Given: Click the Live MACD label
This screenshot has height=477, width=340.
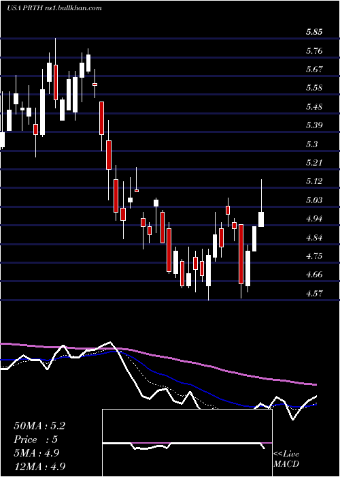Looking at the screenshot, I should point(286,459).
